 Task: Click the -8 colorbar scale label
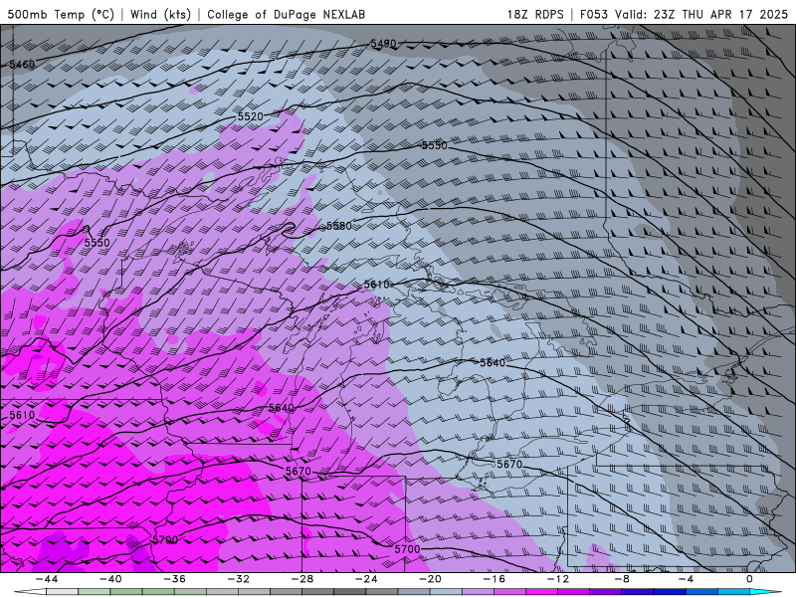(622, 579)
